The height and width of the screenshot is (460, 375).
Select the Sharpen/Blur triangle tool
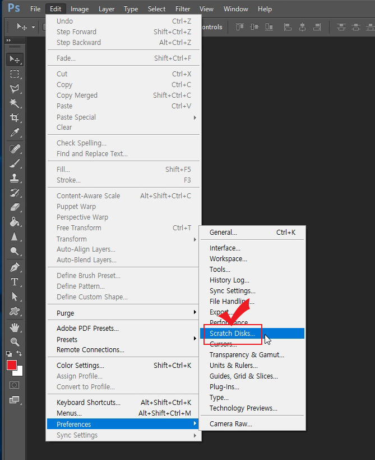tap(15, 237)
